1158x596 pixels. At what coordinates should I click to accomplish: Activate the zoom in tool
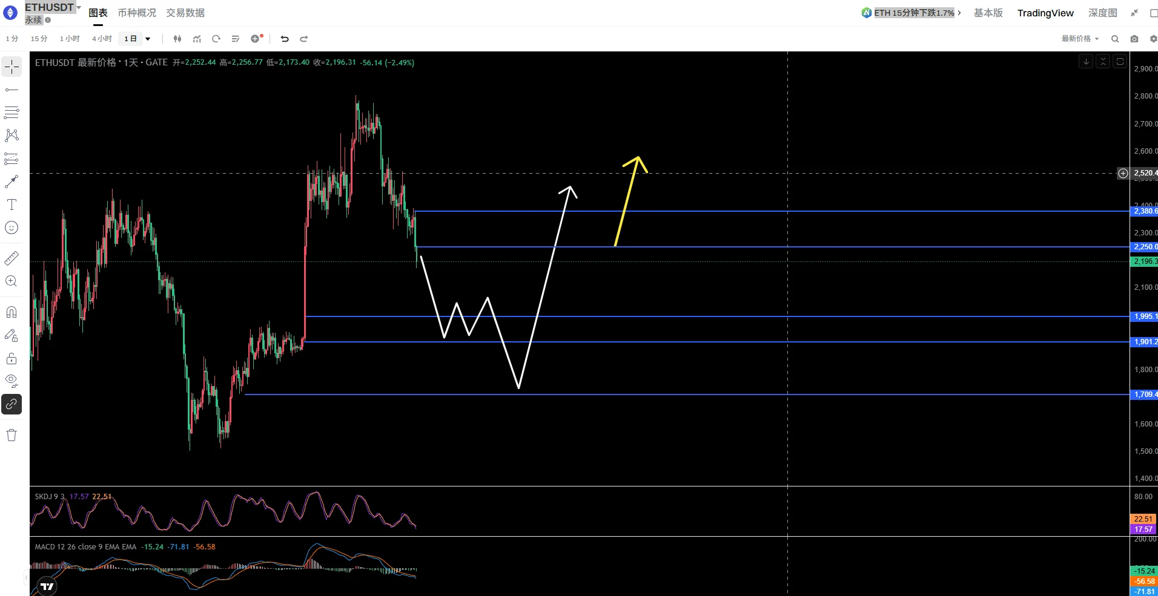pyautogui.click(x=12, y=281)
